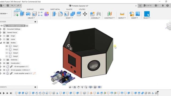
Task: Open a new design tab with plus button
Action: pos(140,6)
